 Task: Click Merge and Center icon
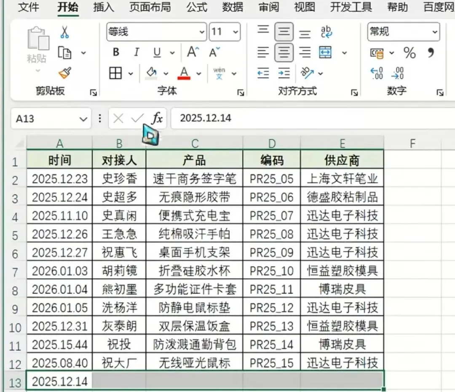325,53
